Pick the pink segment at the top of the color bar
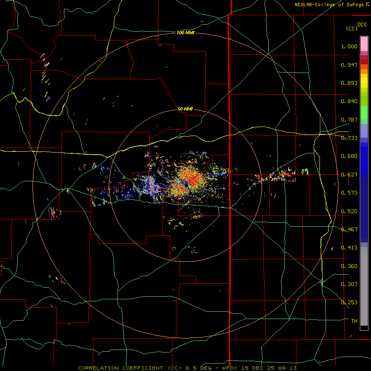Viewport: 371px width, 371px height. click(364, 44)
